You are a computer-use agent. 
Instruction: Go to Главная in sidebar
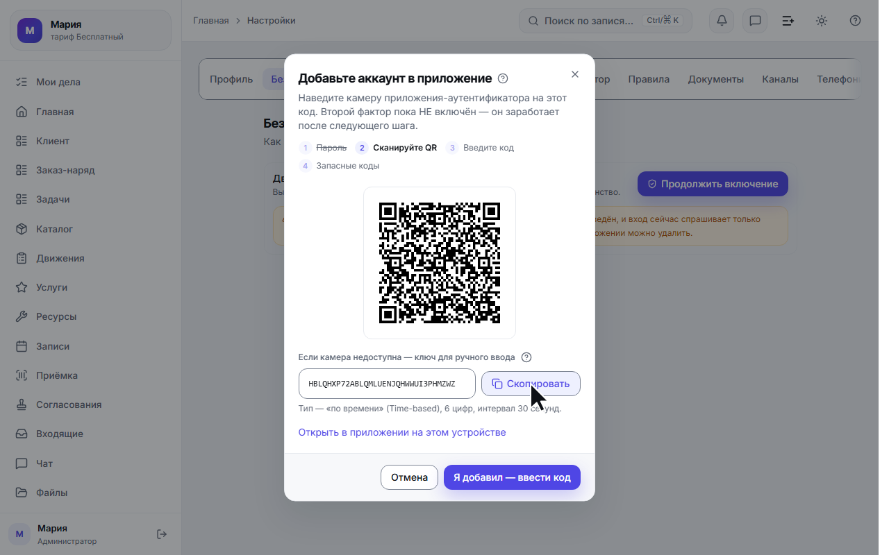(90, 112)
